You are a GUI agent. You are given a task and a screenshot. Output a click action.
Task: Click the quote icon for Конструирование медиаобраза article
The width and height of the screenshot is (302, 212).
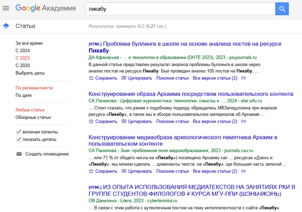click(x=124, y=171)
